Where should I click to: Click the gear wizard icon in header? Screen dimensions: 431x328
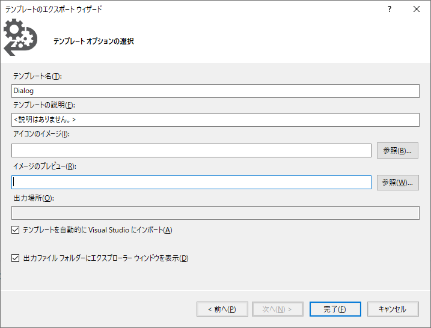click(x=20, y=37)
